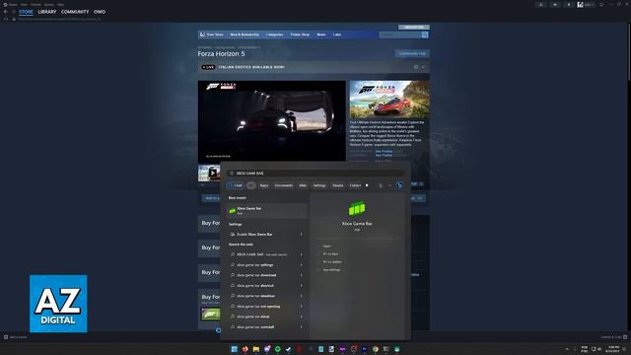631x355 pixels.
Task: Click the taskbar clock and date
Action: 613,349
